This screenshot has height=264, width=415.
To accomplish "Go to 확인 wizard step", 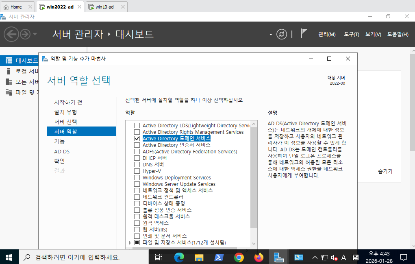I will tap(59, 161).
